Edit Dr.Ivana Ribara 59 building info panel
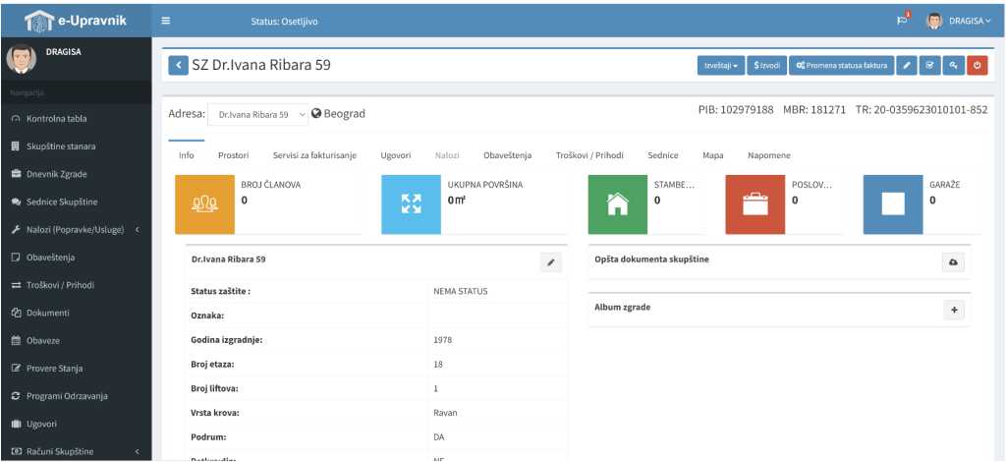This screenshot has width=1006, height=462. click(551, 262)
